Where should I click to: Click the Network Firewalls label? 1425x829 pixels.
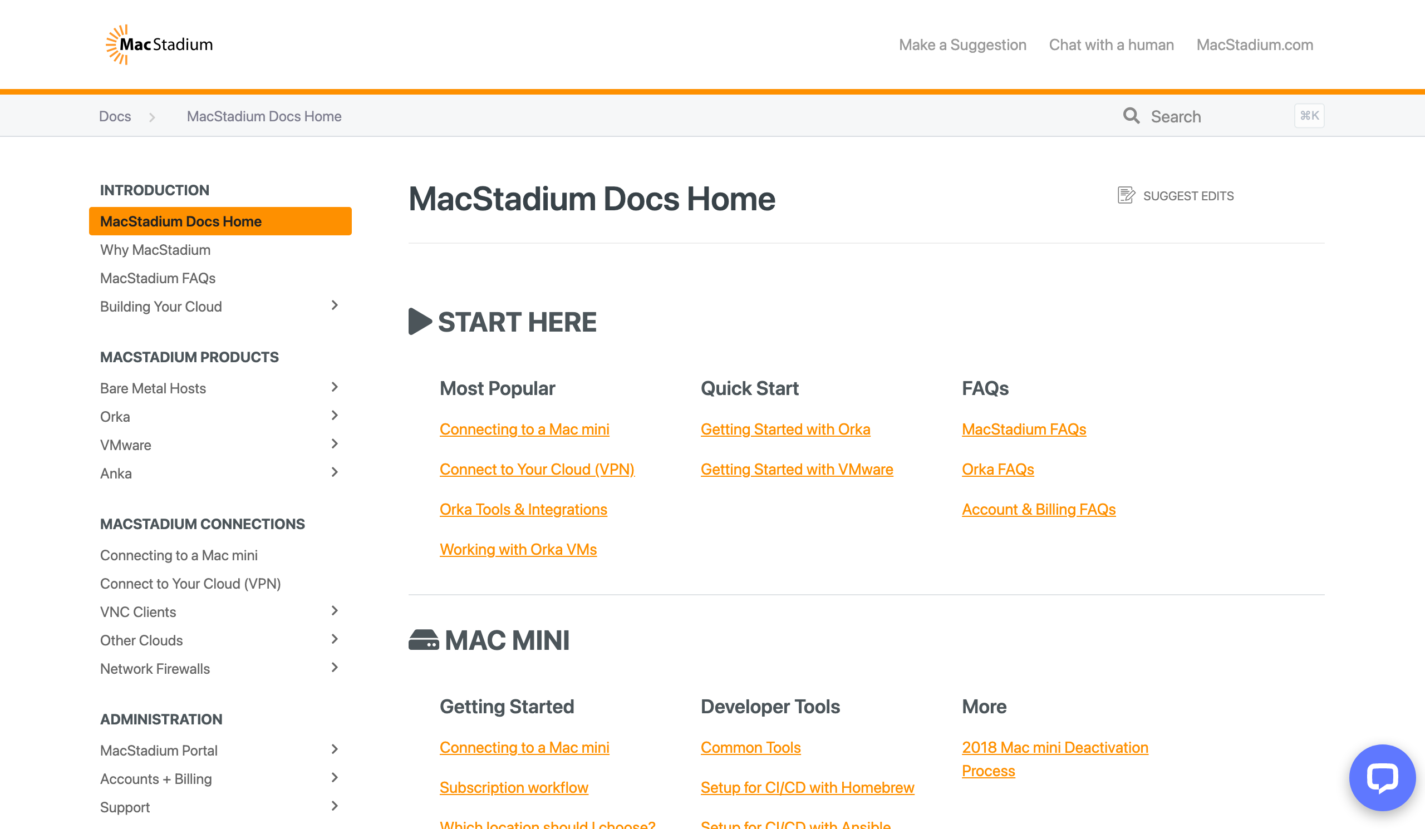point(154,668)
